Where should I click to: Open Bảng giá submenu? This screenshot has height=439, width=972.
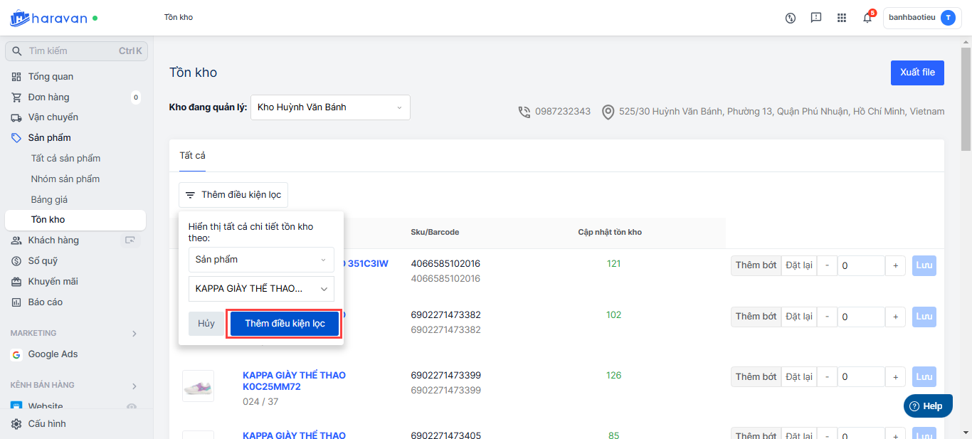point(49,199)
